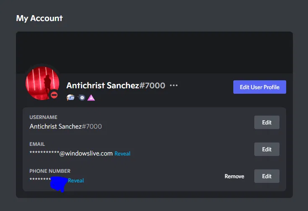Click the Nitro speeding-circle badge

pos(81,98)
